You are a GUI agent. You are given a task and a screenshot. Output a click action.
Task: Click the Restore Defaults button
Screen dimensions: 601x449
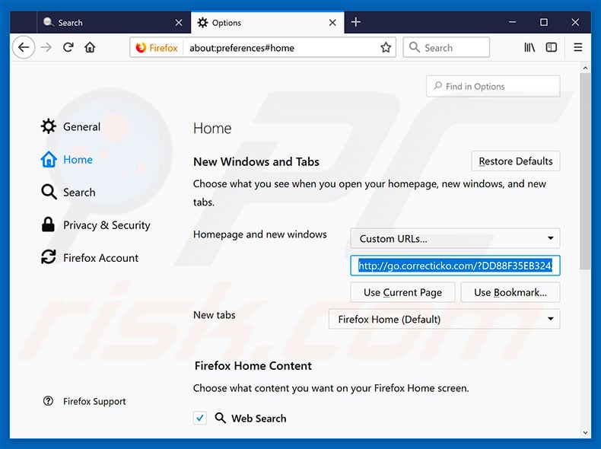click(x=516, y=161)
